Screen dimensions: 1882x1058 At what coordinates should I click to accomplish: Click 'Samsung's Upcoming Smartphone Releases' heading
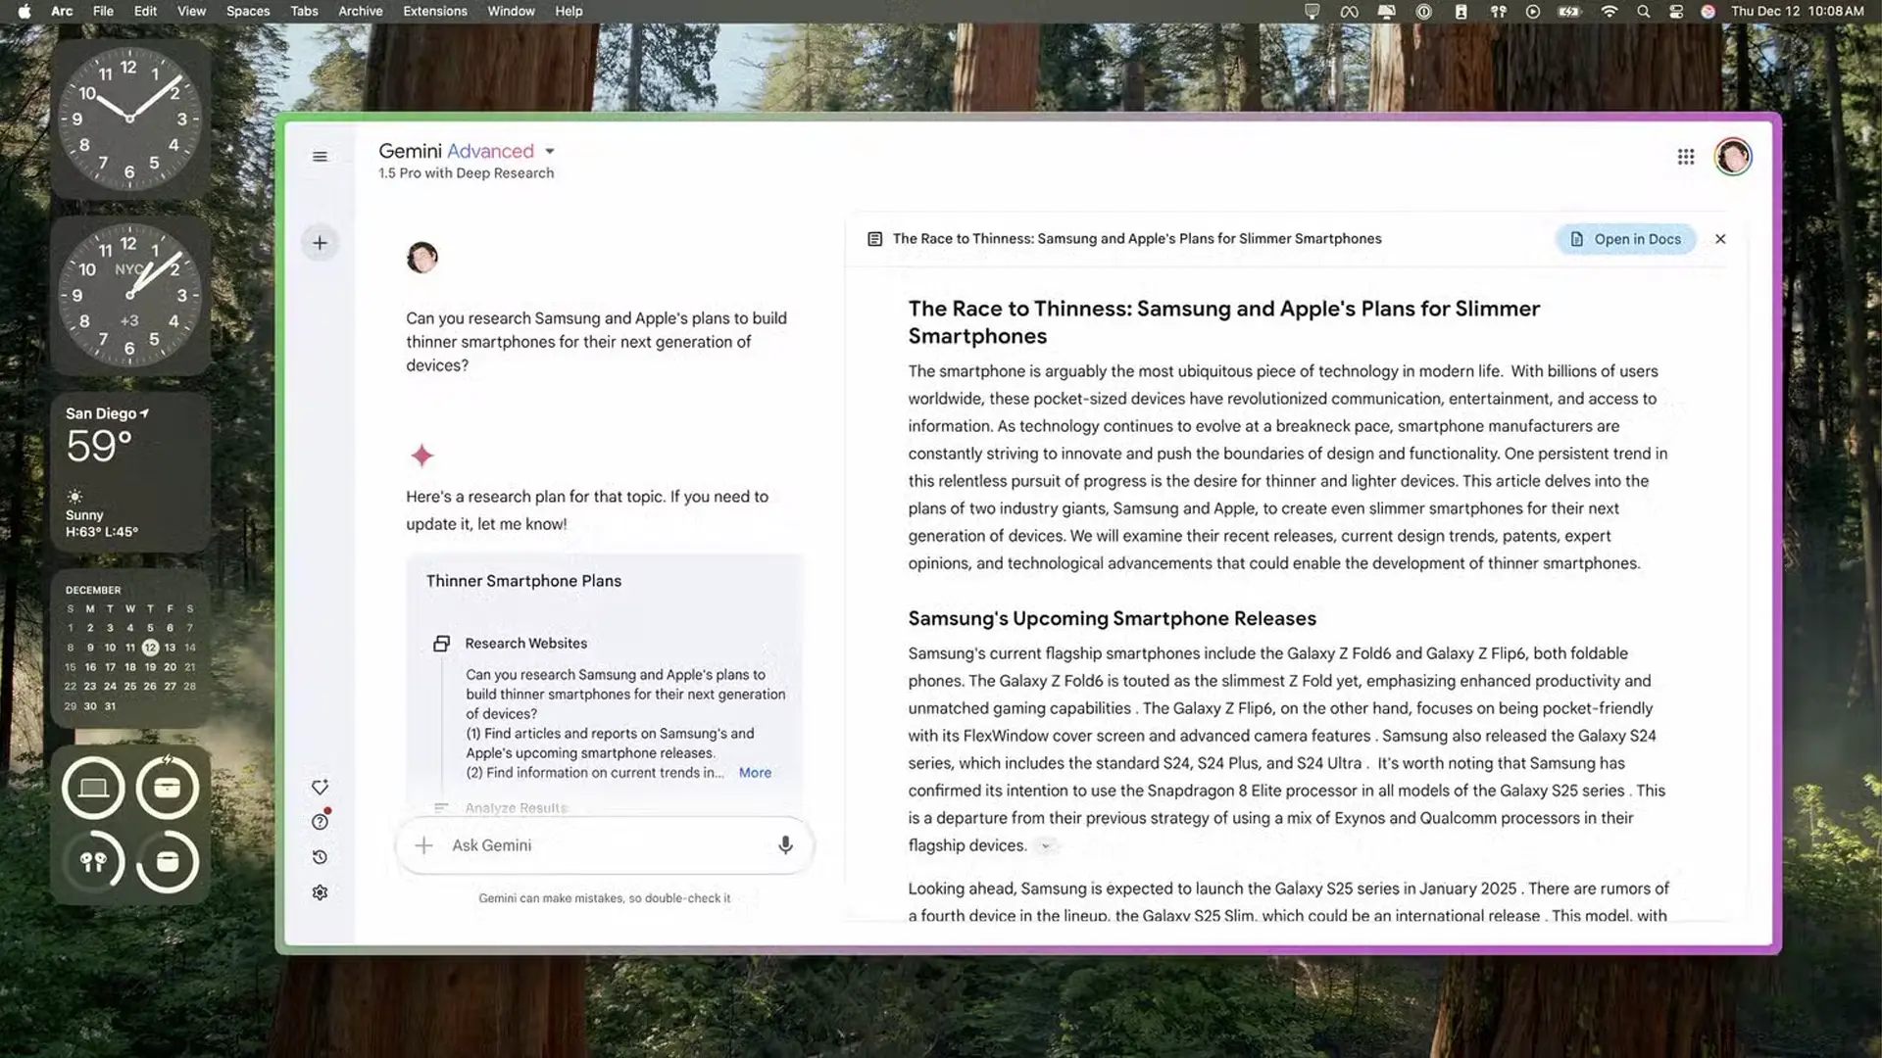(x=1112, y=618)
